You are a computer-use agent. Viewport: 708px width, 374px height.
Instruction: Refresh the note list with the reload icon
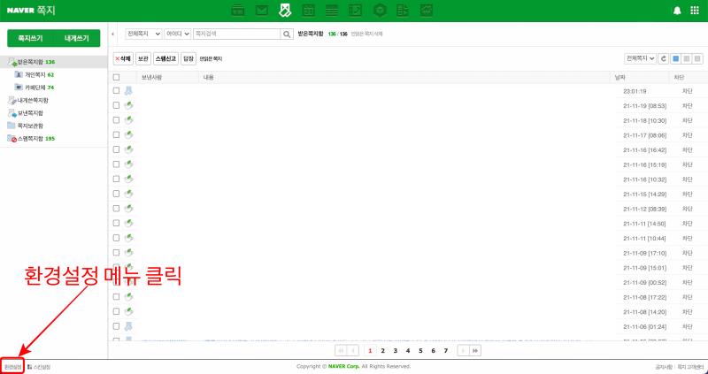(x=663, y=58)
